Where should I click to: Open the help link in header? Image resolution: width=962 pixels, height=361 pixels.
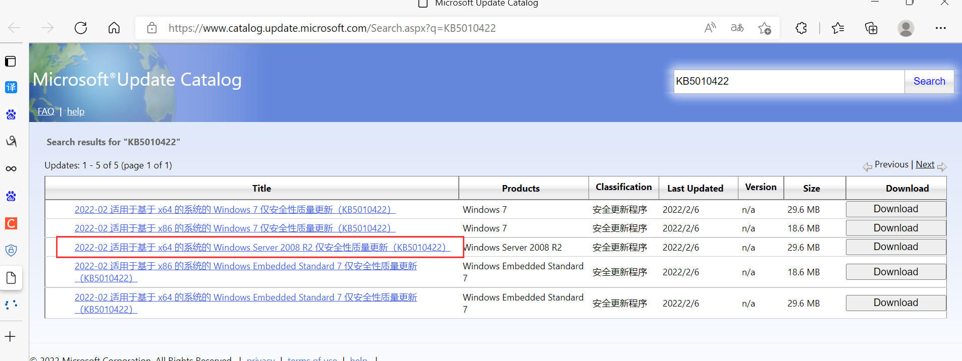point(76,111)
